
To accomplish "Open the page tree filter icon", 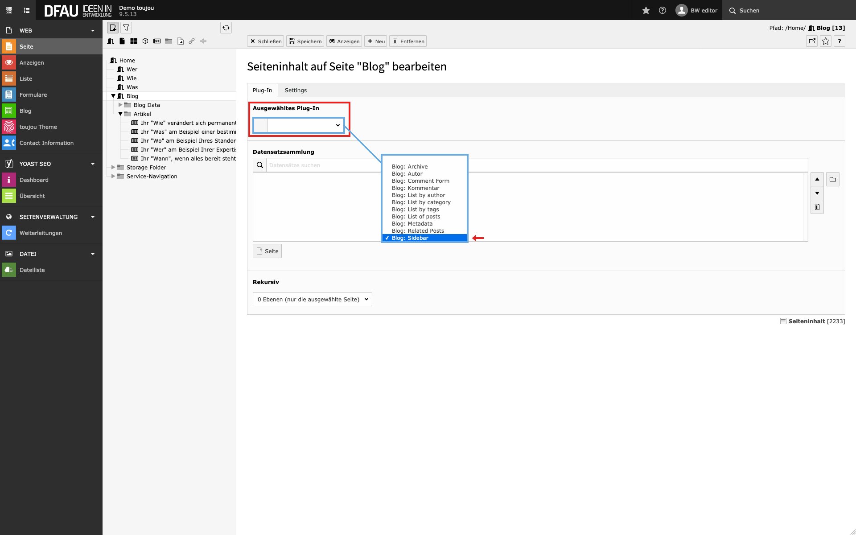I will (x=127, y=28).
